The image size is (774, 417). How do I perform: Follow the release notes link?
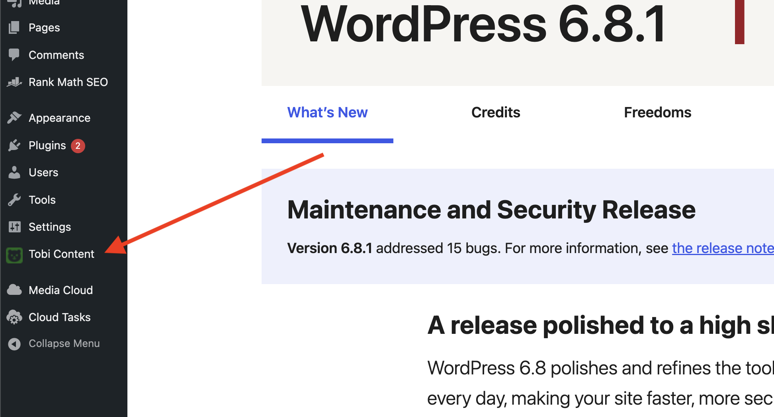click(x=723, y=248)
